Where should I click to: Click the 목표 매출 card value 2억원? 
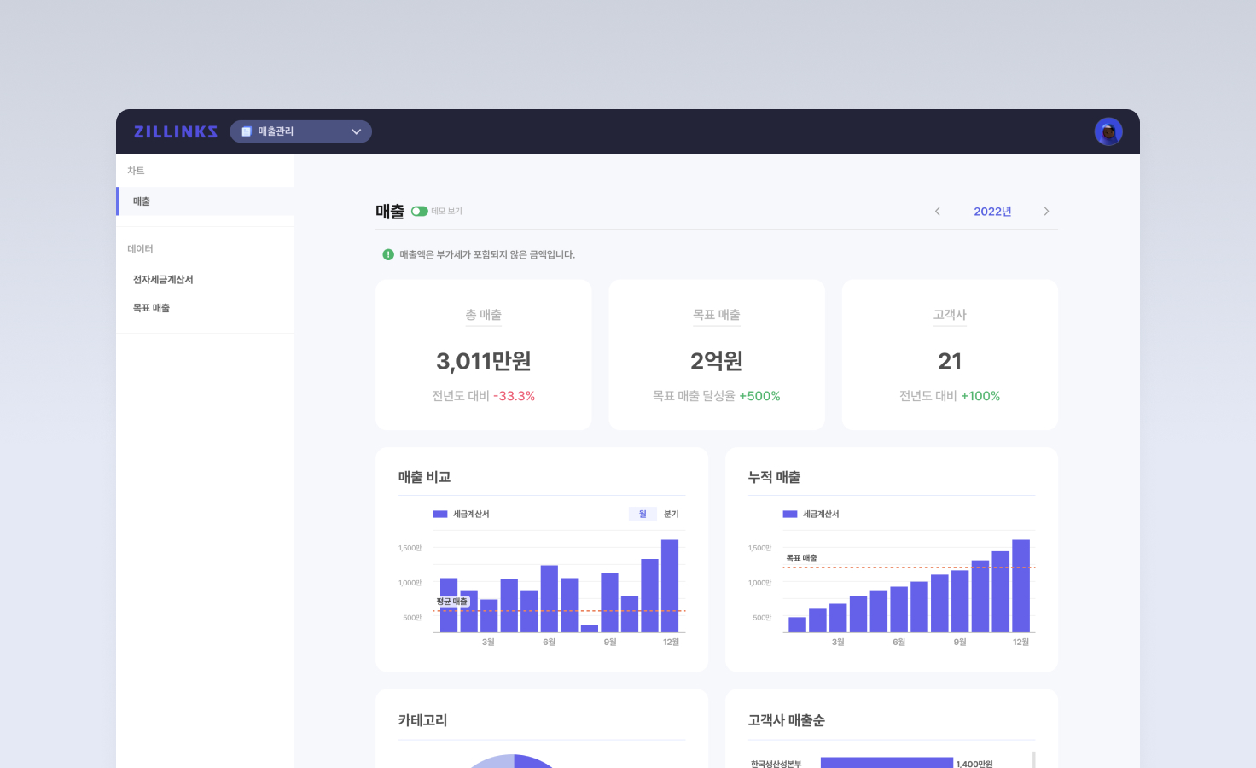(x=717, y=361)
